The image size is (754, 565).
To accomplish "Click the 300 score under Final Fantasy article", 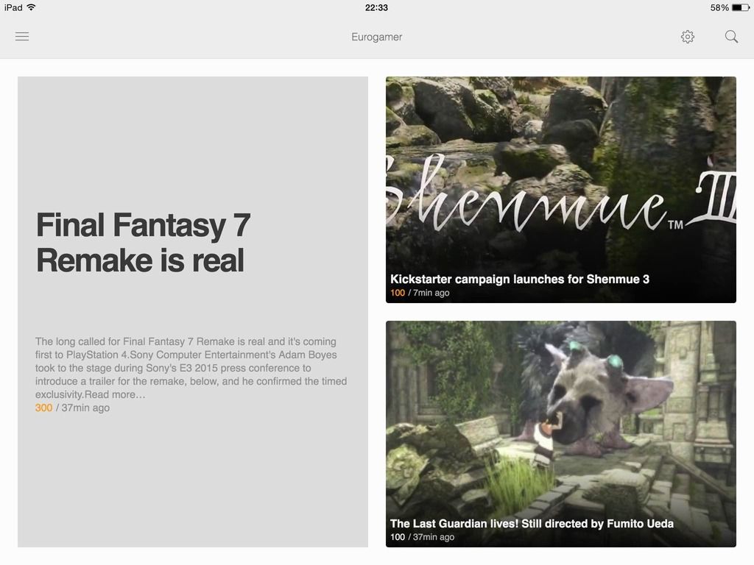I will [43, 408].
